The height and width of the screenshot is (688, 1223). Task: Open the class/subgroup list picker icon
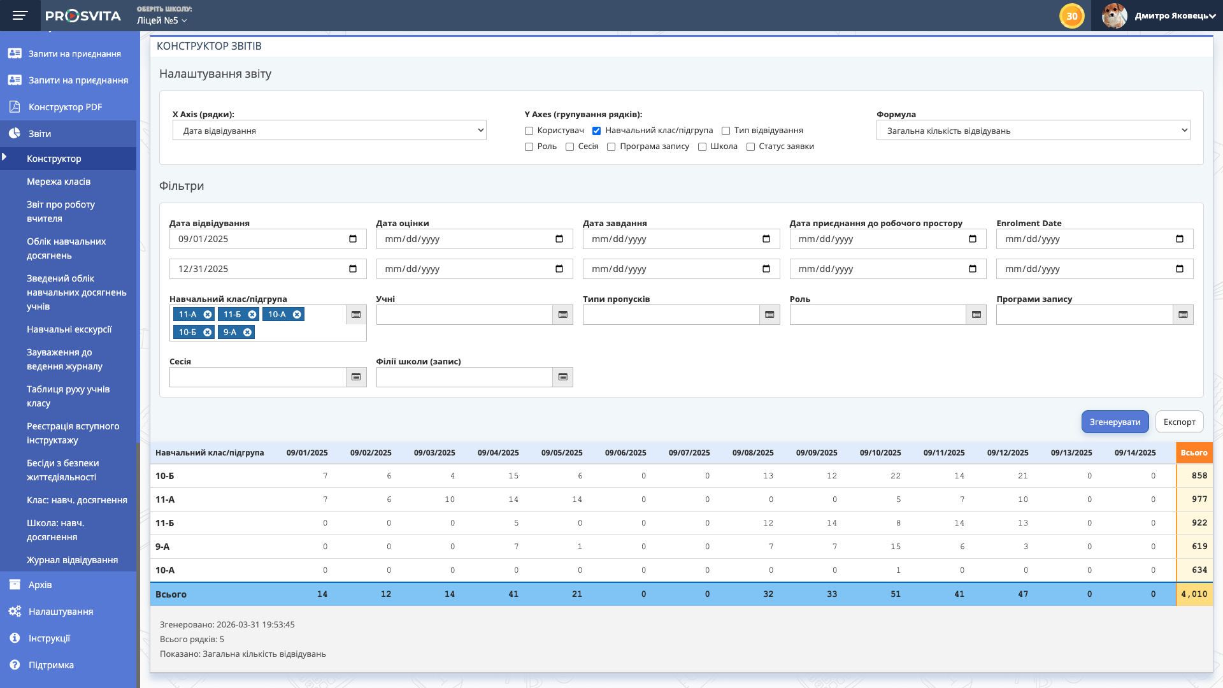(x=356, y=315)
